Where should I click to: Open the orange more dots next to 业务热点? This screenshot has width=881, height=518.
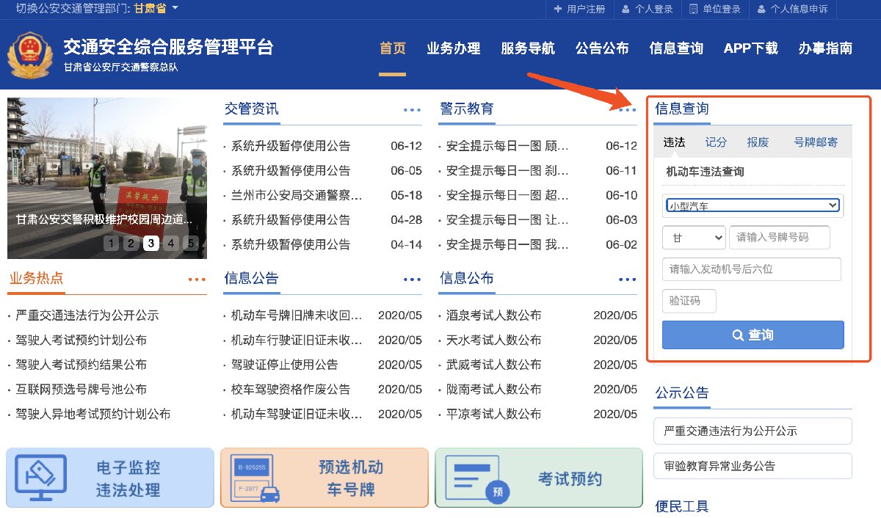[197, 280]
